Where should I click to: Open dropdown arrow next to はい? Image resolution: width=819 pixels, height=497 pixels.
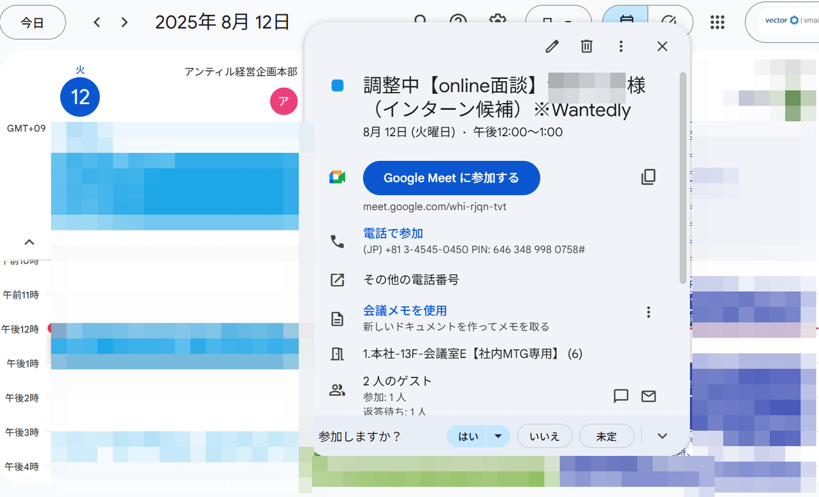click(499, 436)
